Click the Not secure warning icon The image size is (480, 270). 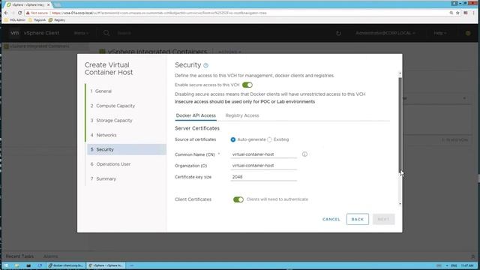pos(28,13)
